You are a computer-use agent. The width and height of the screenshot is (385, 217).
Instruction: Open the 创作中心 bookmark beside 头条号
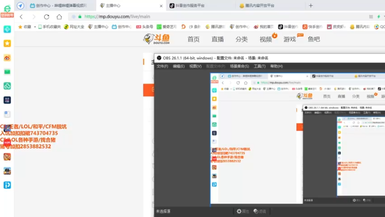(x=122, y=27)
